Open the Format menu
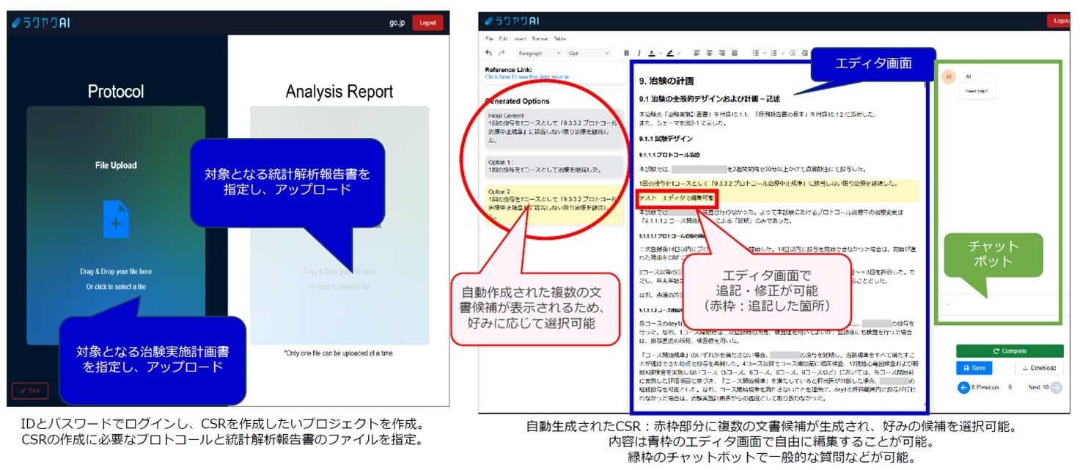This screenshot has height=470, width=1080. point(540,38)
